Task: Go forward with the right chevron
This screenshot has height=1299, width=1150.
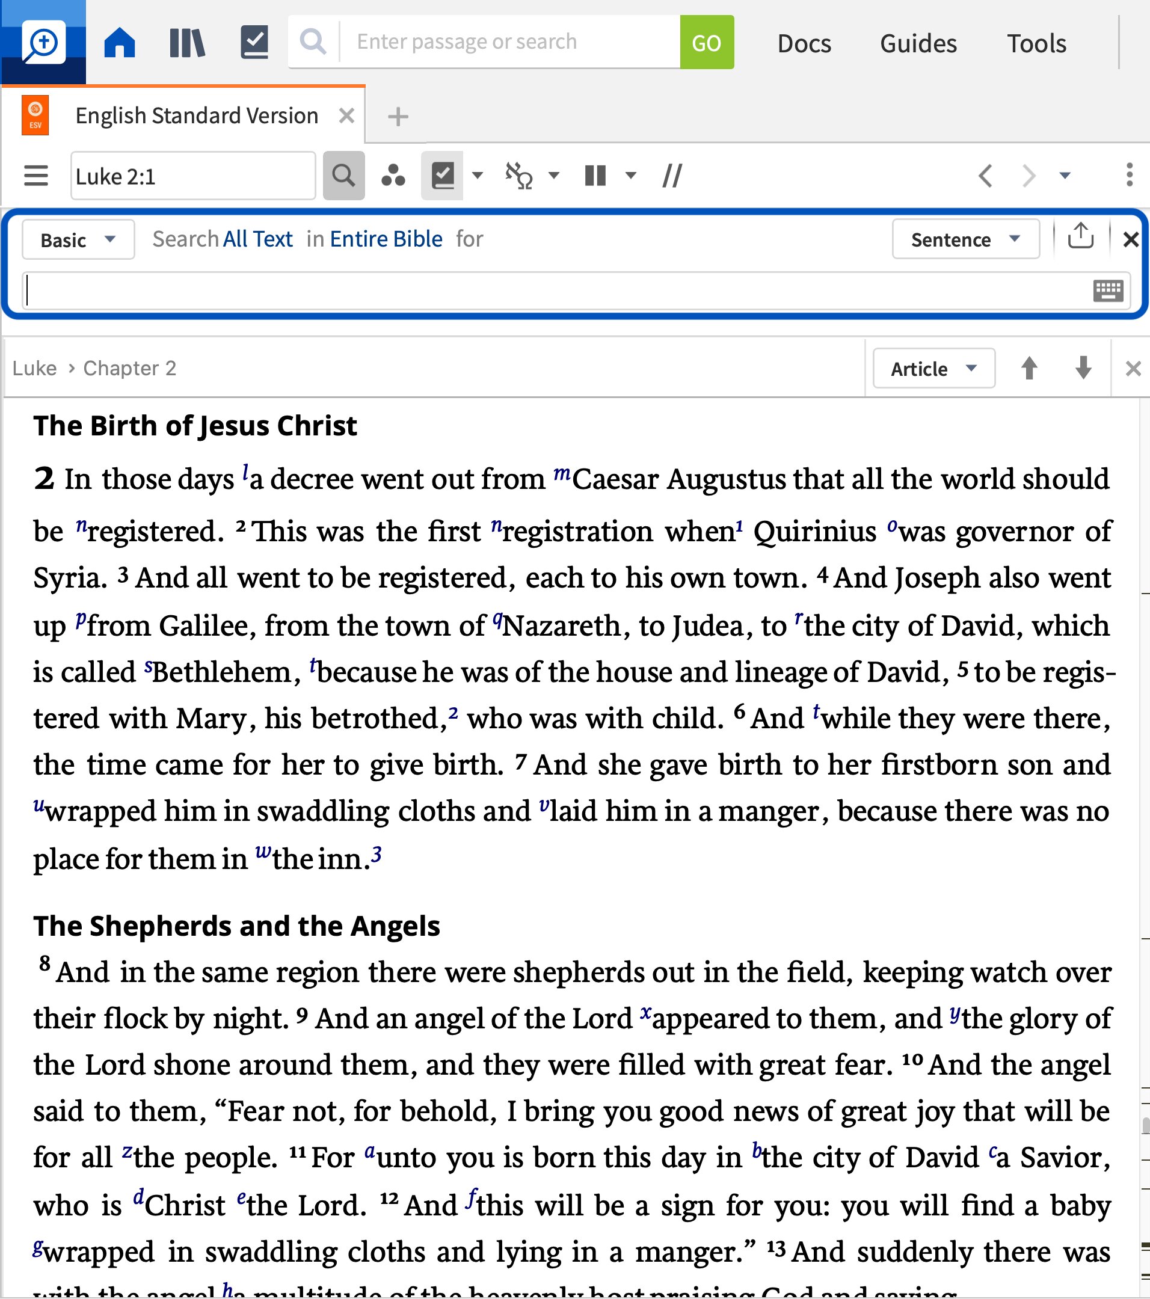Action: [x=1028, y=176]
